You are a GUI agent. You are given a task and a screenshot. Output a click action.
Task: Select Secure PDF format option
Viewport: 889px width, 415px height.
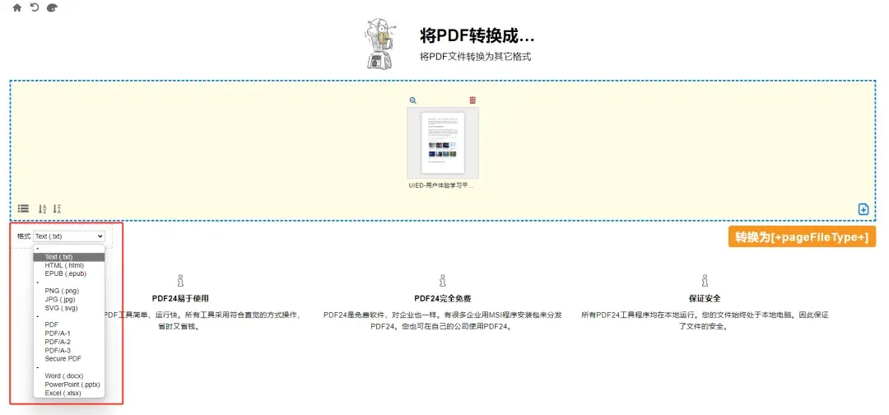point(68,359)
